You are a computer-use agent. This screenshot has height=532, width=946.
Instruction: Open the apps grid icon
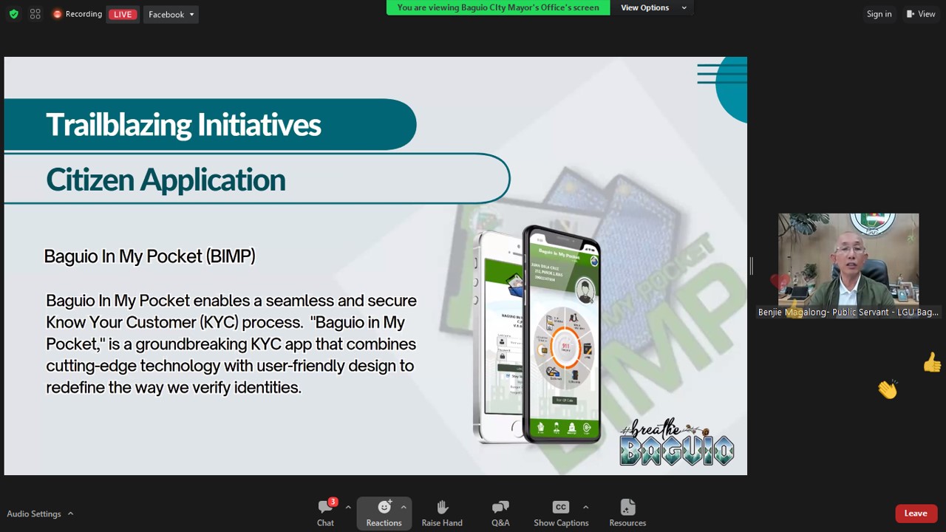[x=35, y=14]
